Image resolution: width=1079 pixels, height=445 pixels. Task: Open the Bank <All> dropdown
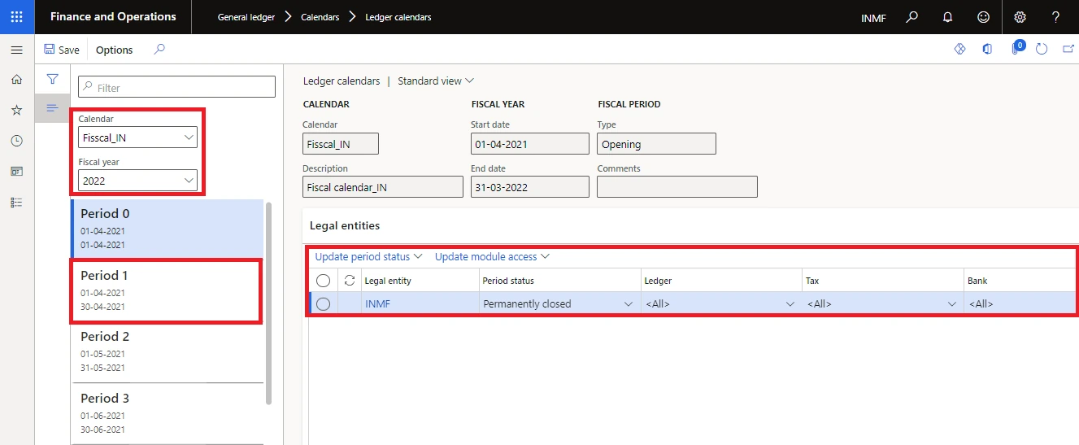click(1021, 303)
